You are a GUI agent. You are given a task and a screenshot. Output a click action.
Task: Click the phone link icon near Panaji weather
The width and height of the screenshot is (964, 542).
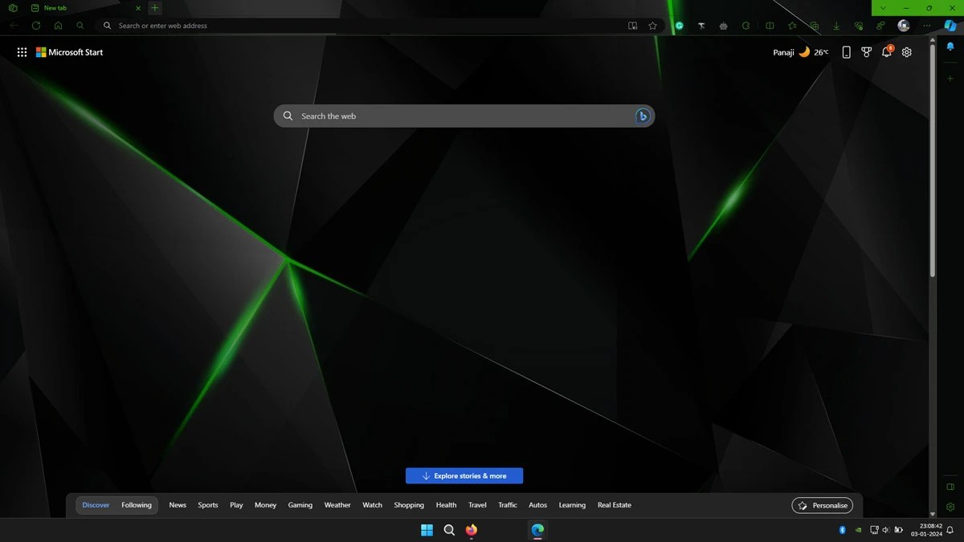click(x=846, y=51)
